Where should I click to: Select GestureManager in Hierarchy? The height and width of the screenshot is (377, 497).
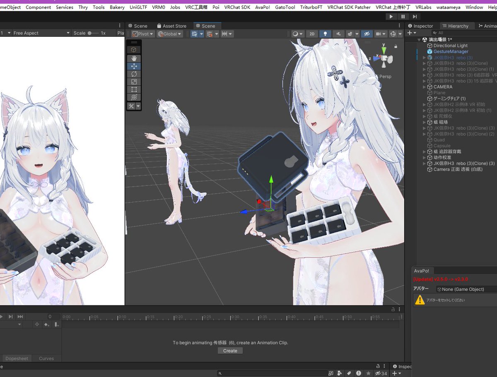(451, 51)
